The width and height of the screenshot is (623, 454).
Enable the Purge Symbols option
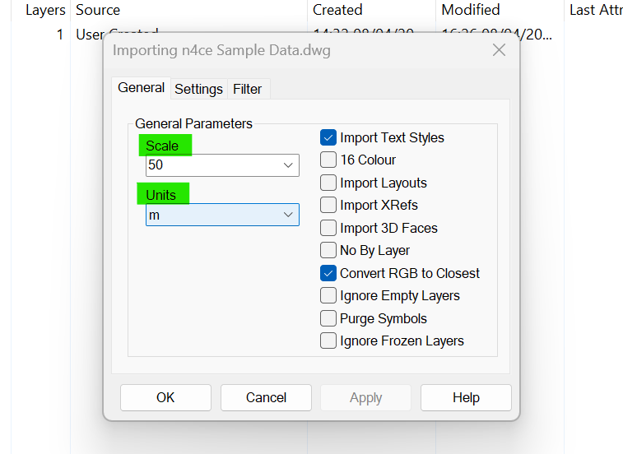pos(328,318)
